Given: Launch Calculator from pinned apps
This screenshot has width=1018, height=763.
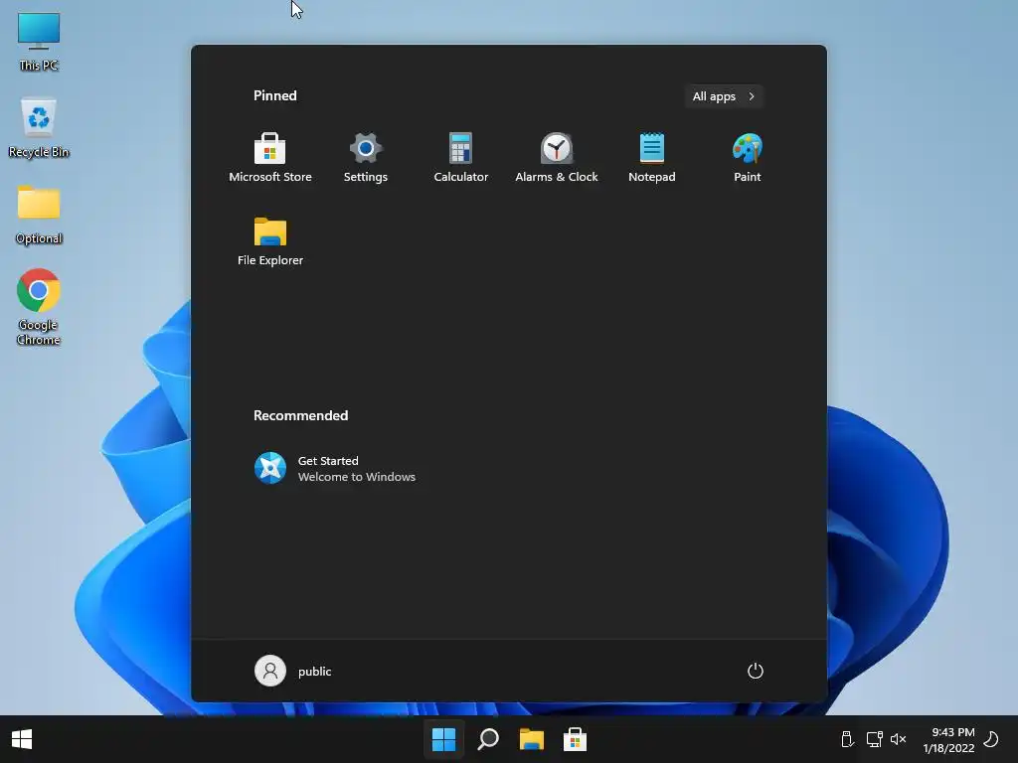Looking at the screenshot, I should [461, 158].
